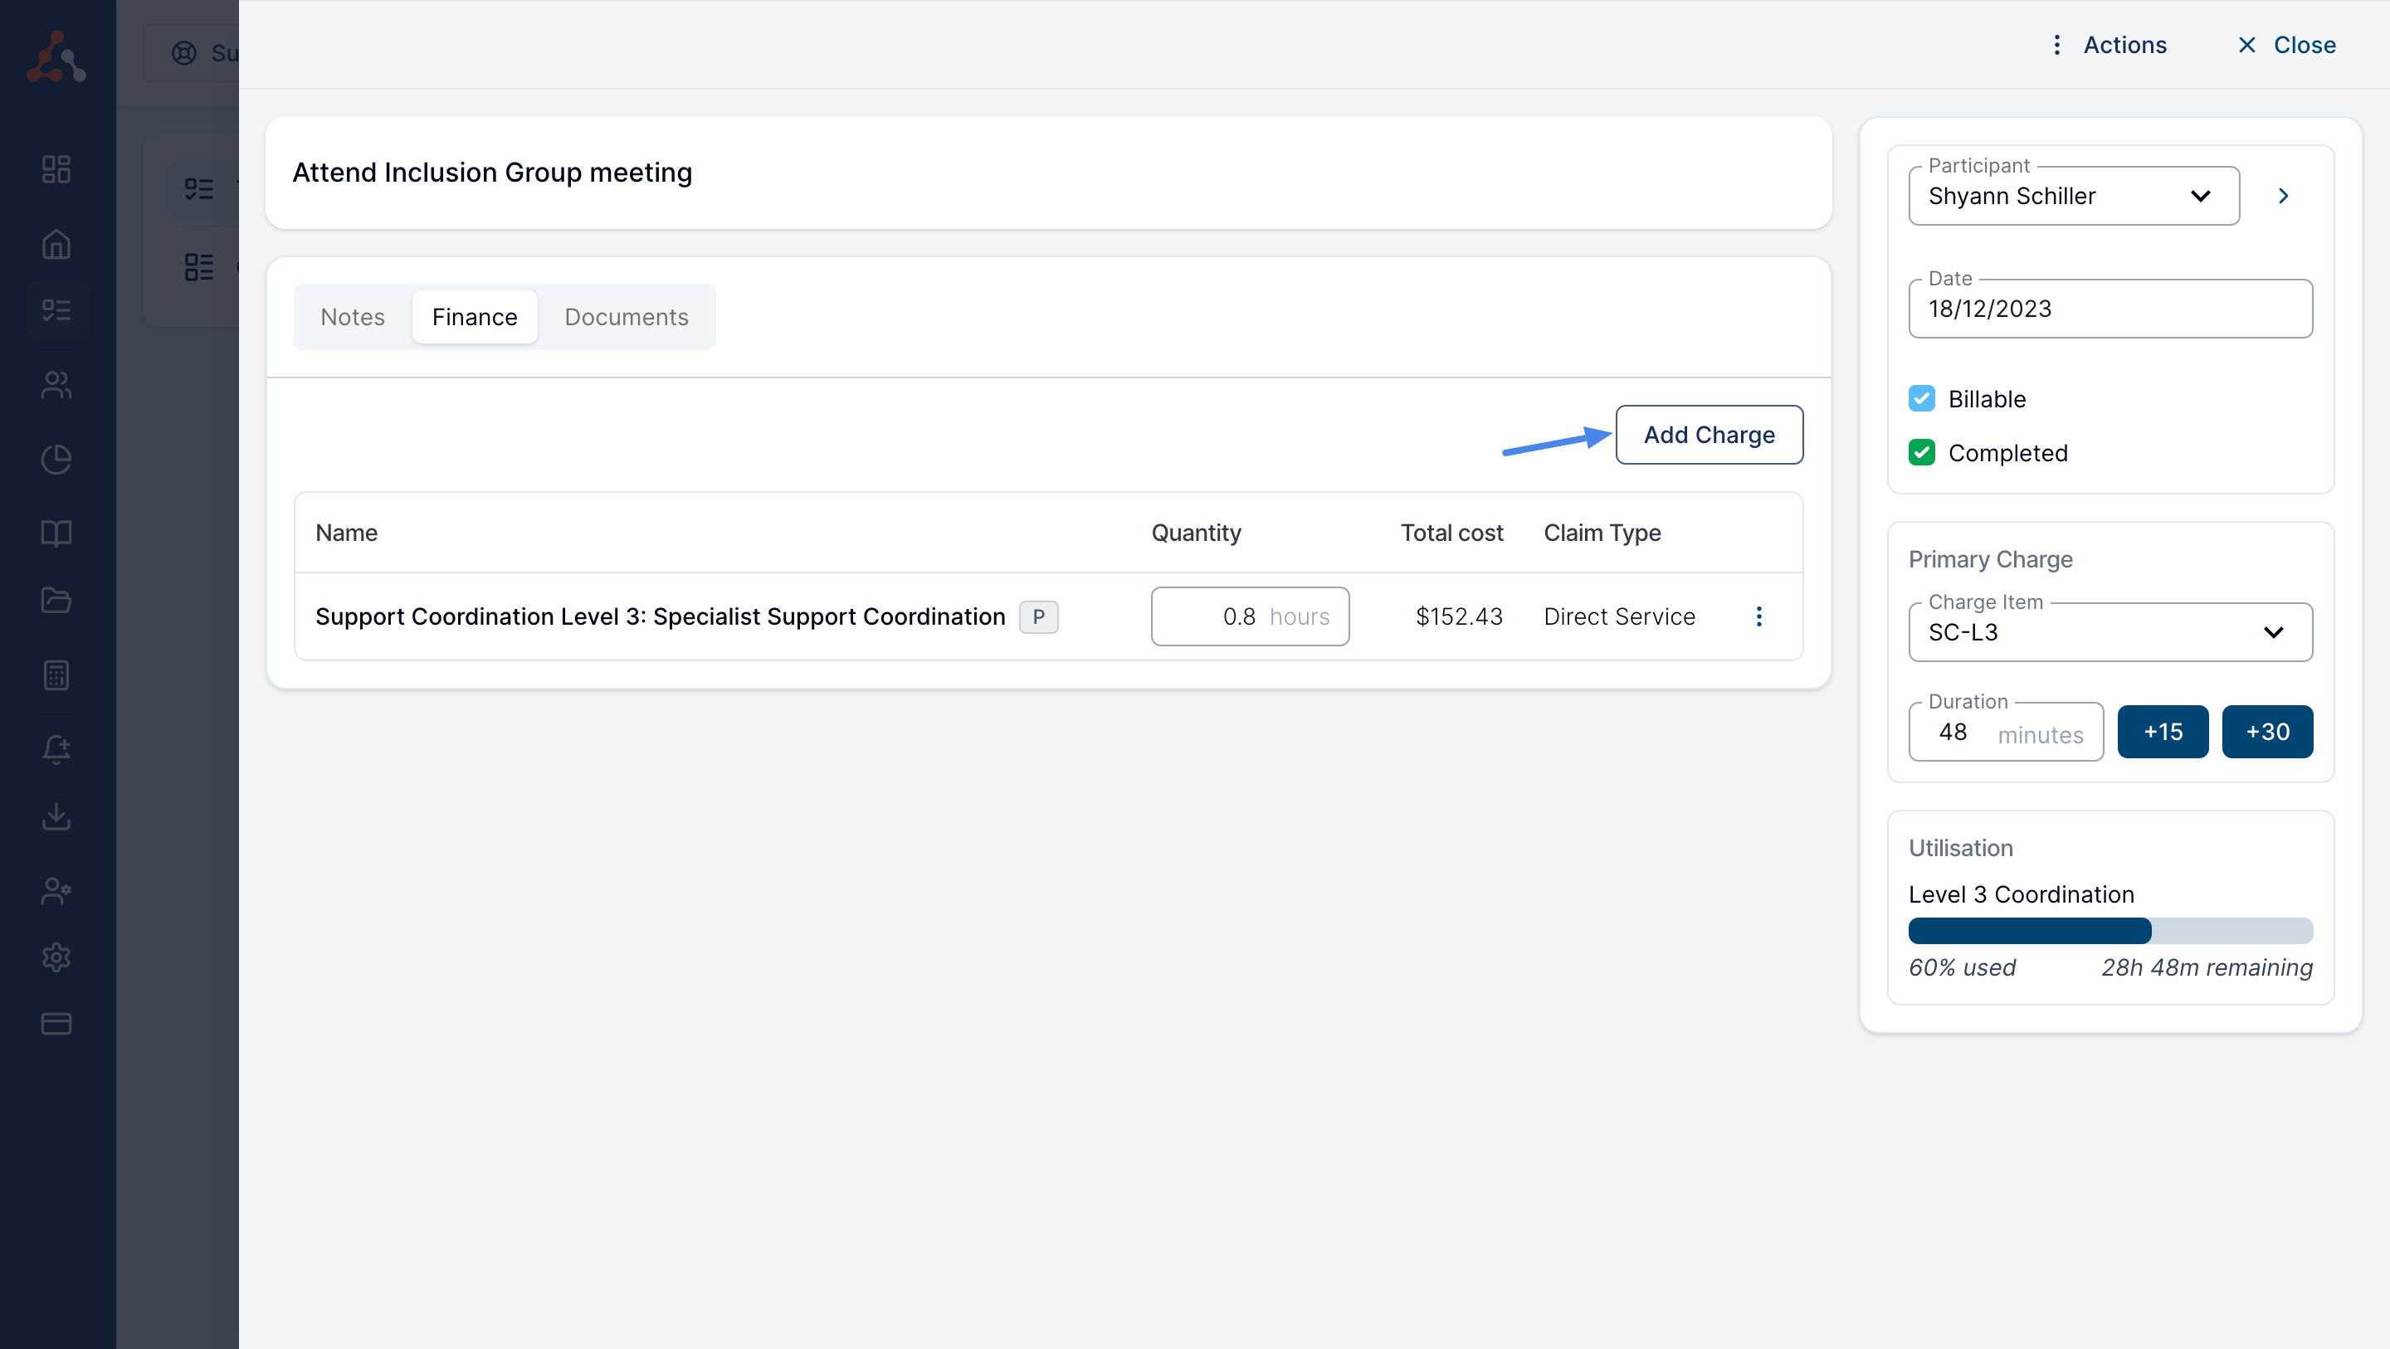Click the Total cost column header
Viewport: 2390px width, 1349px height.
pos(1451,533)
